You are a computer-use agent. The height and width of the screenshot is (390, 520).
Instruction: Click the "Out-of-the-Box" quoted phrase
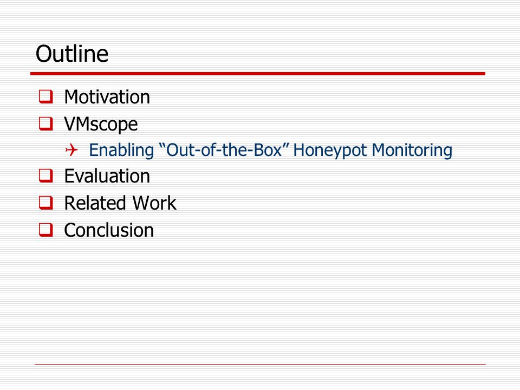pyautogui.click(x=224, y=149)
